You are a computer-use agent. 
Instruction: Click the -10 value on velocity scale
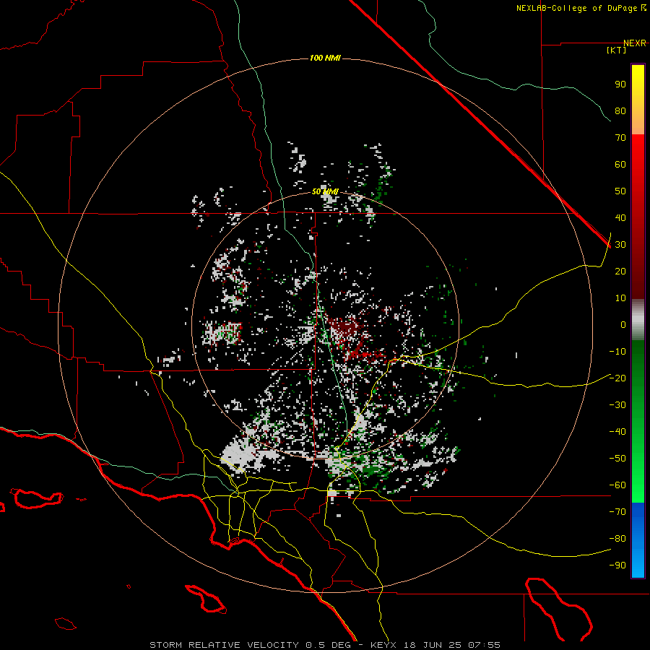pos(617,352)
